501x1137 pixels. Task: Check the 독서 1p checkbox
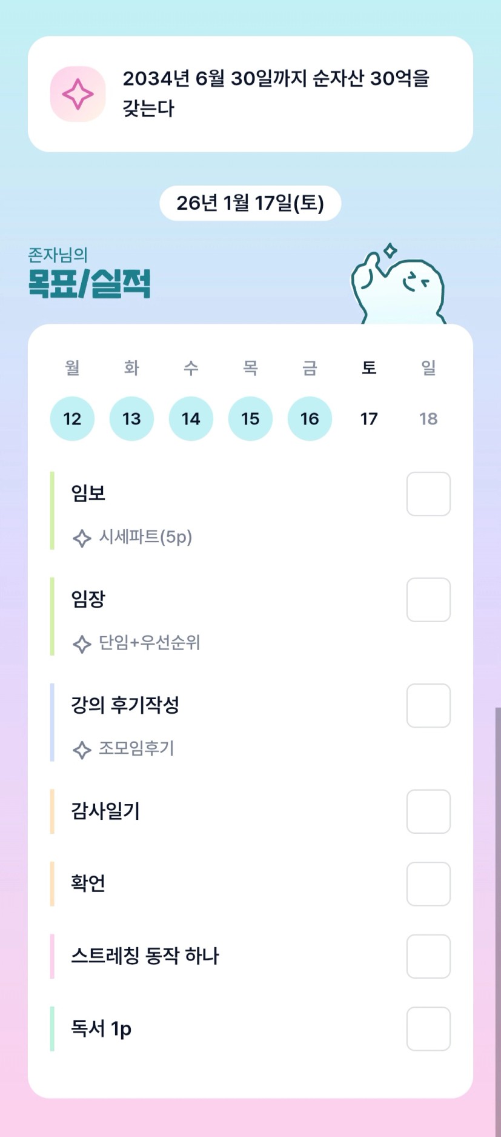(428, 1028)
